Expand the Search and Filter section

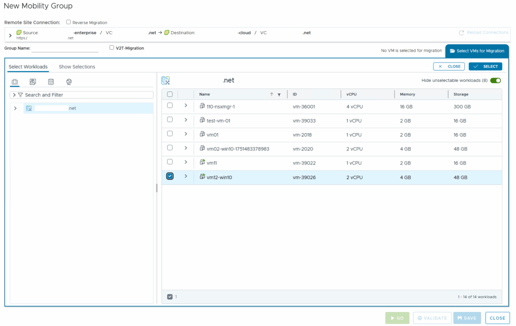[14, 95]
